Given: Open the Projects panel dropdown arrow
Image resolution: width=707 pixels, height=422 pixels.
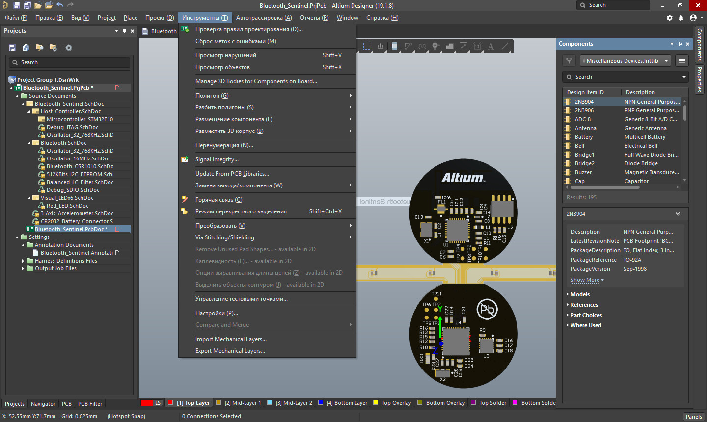Looking at the screenshot, I should pos(116,31).
